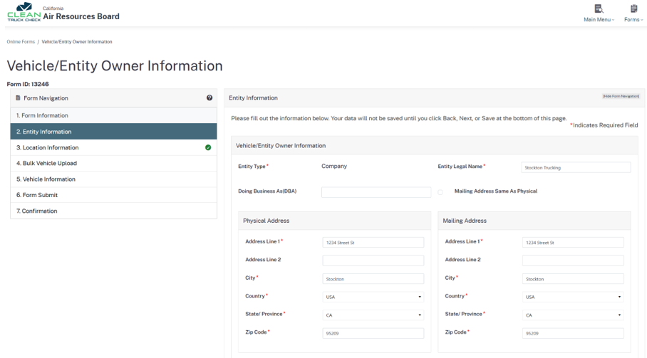Go to step 7. Confirmation

tap(113, 211)
